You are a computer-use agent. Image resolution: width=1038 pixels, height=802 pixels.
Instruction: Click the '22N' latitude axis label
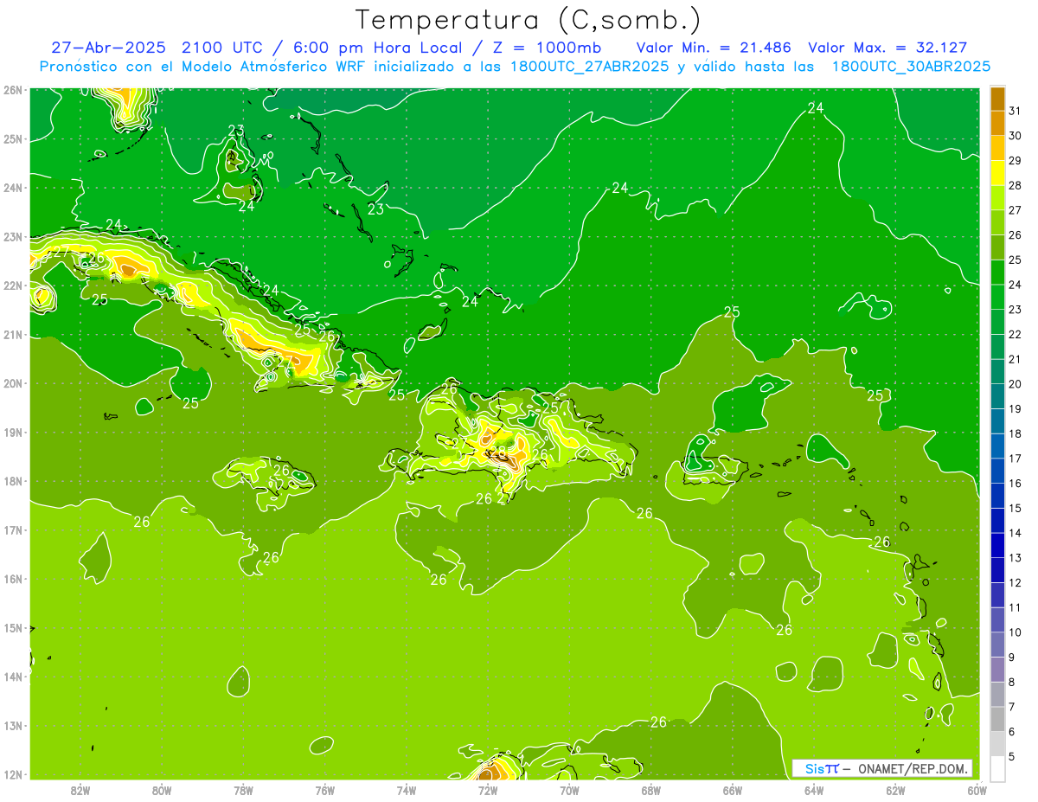(x=13, y=286)
